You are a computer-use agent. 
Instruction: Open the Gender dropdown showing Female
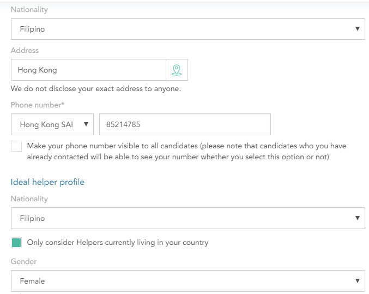(x=188, y=281)
